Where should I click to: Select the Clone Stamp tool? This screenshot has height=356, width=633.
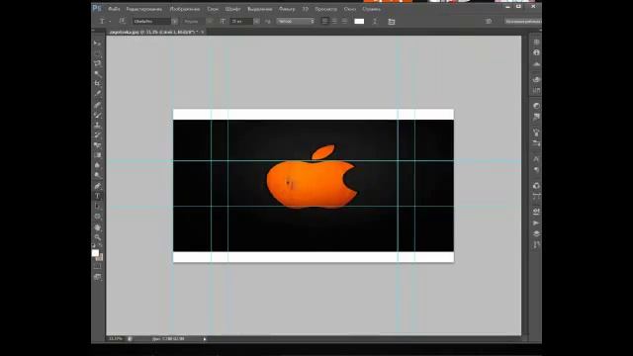point(97,126)
